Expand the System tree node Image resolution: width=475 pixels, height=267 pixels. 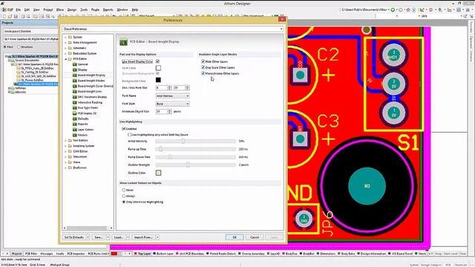click(65, 37)
